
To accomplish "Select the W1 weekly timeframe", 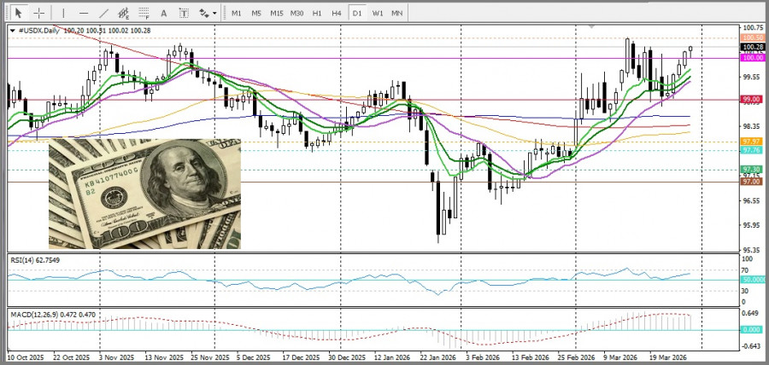I will 377,14.
